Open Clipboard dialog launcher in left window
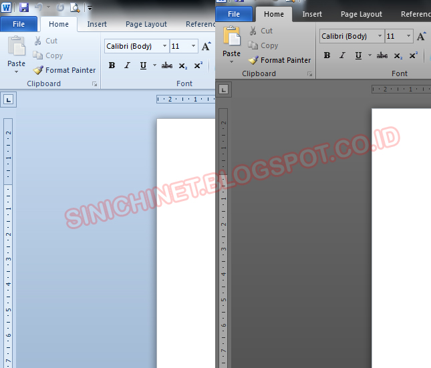The image size is (431, 368). coord(95,84)
